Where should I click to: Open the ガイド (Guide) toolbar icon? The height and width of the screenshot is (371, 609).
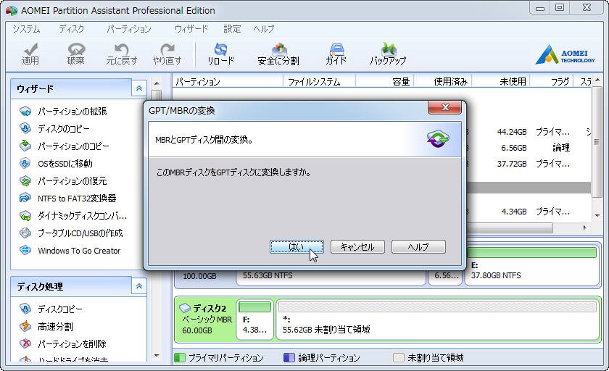pos(336,49)
